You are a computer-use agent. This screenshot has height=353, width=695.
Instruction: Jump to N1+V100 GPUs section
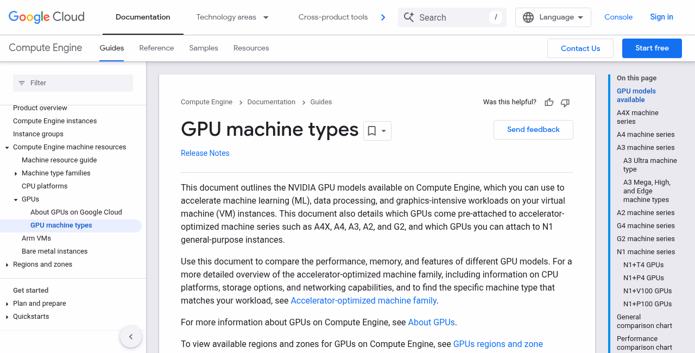click(x=648, y=291)
